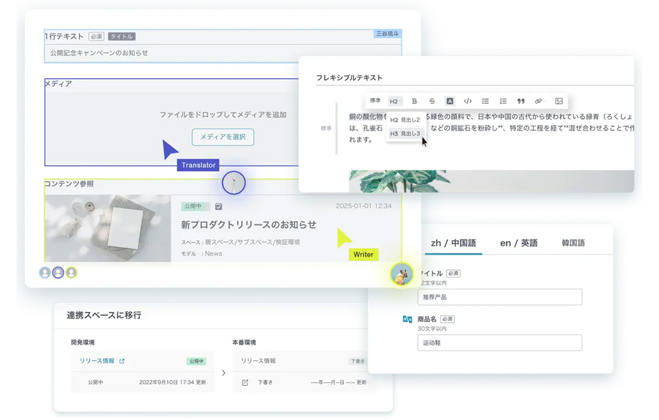Screen dimensions: 659x420
Task: Click the 必須 badge beside 商品名
Action: coord(447,319)
